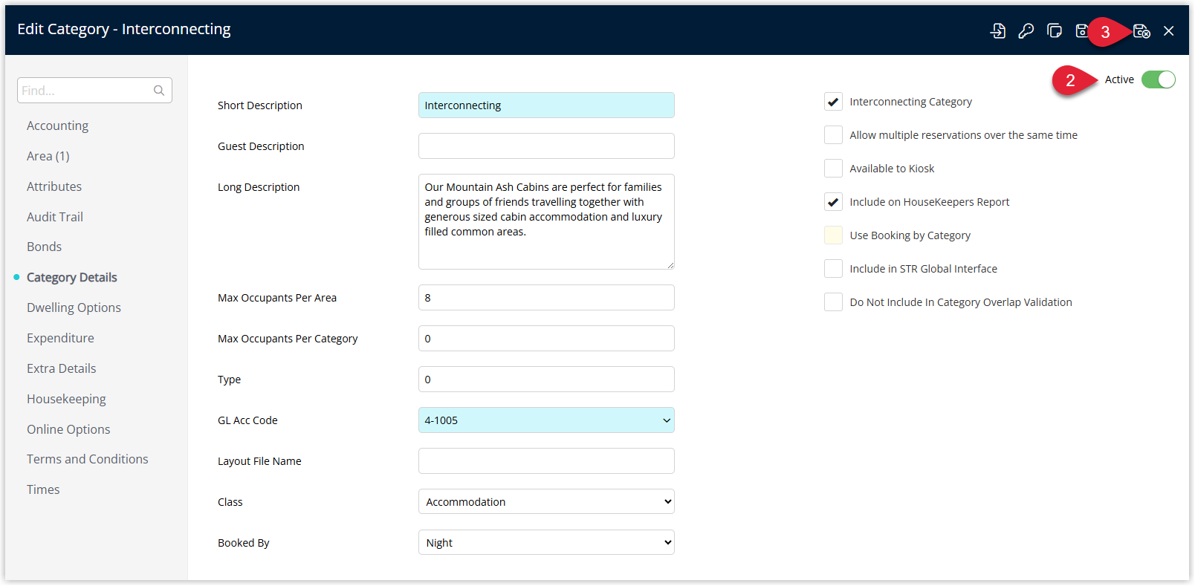
Task: Click the Short Description field
Action: [546, 105]
